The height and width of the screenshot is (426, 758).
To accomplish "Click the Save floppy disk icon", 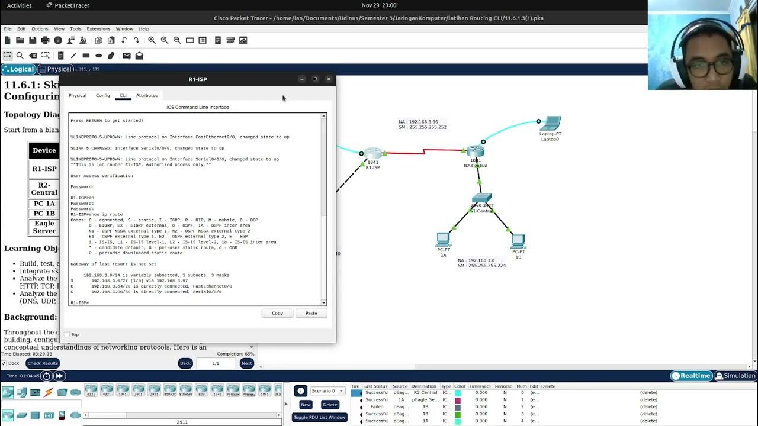I will click(33, 40).
